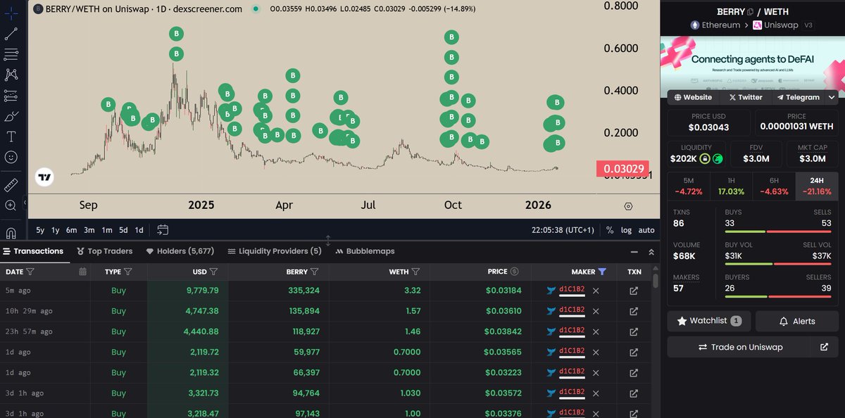
Task: Open transaction link for 2,119.72 buy
Action: (634, 352)
